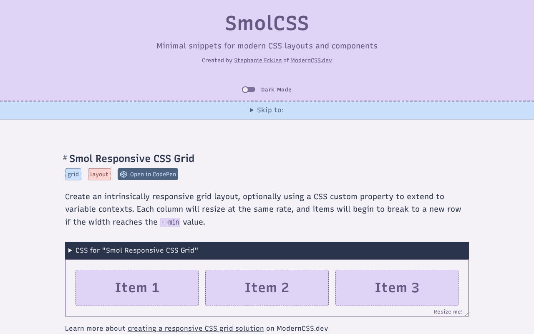The image size is (534, 334).
Task: Click the "Smol Responsive CSS Grid" heading
Action: pyautogui.click(x=132, y=159)
